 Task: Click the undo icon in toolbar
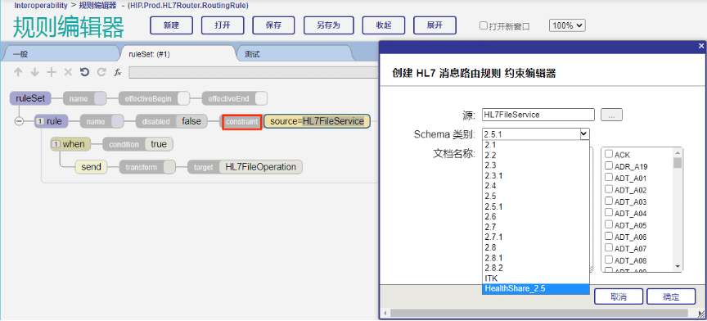[84, 72]
